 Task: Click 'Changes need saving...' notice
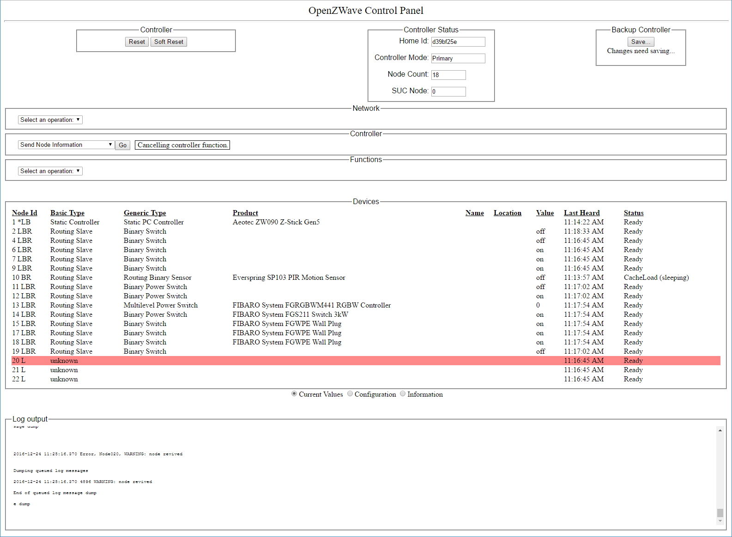coord(641,51)
